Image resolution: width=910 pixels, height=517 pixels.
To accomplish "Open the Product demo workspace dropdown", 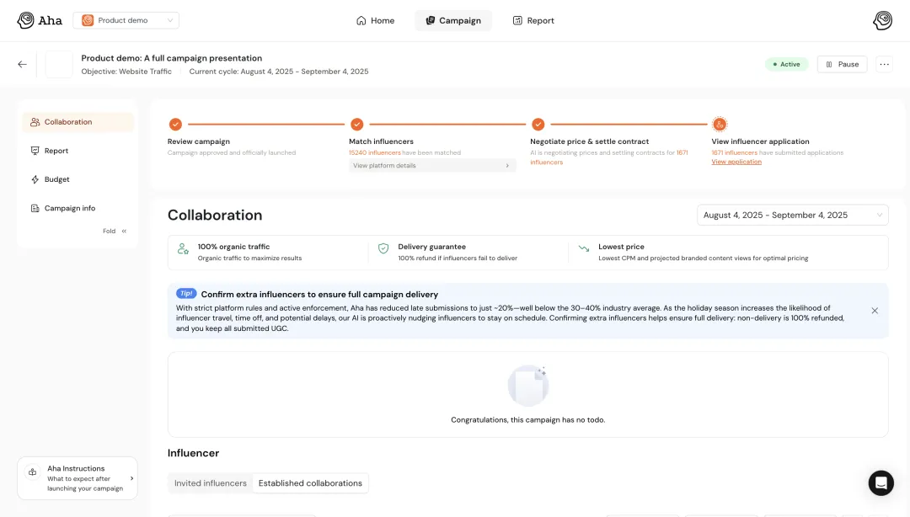I will [126, 20].
